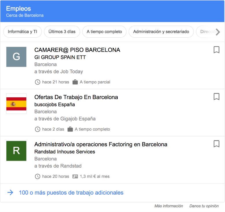Click the clock icon beside hace 2 días
This screenshot has height=212, width=225.
pos(38,129)
